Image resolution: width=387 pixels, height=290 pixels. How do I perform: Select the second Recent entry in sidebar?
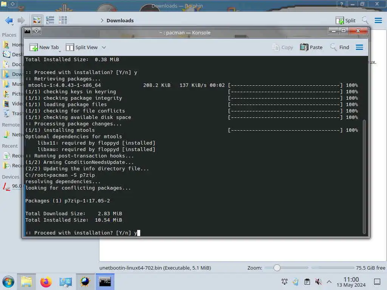coord(13,166)
